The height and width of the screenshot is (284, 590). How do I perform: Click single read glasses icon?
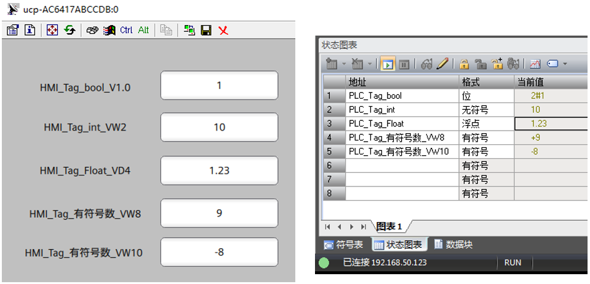(x=427, y=64)
